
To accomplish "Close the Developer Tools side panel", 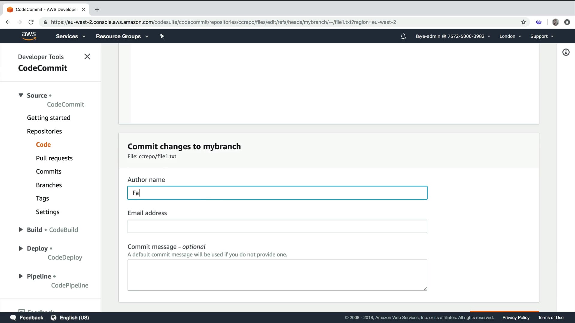I will 87,57.
